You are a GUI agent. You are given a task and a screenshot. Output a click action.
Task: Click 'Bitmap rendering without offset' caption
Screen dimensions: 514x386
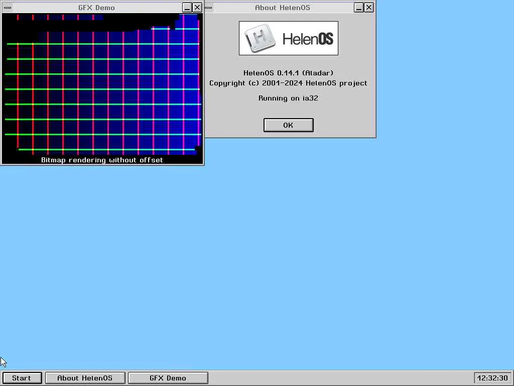[x=102, y=160]
